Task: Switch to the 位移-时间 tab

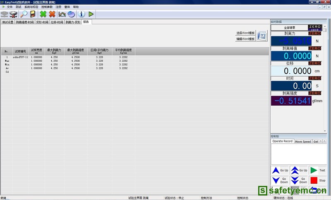Action: 57,22
